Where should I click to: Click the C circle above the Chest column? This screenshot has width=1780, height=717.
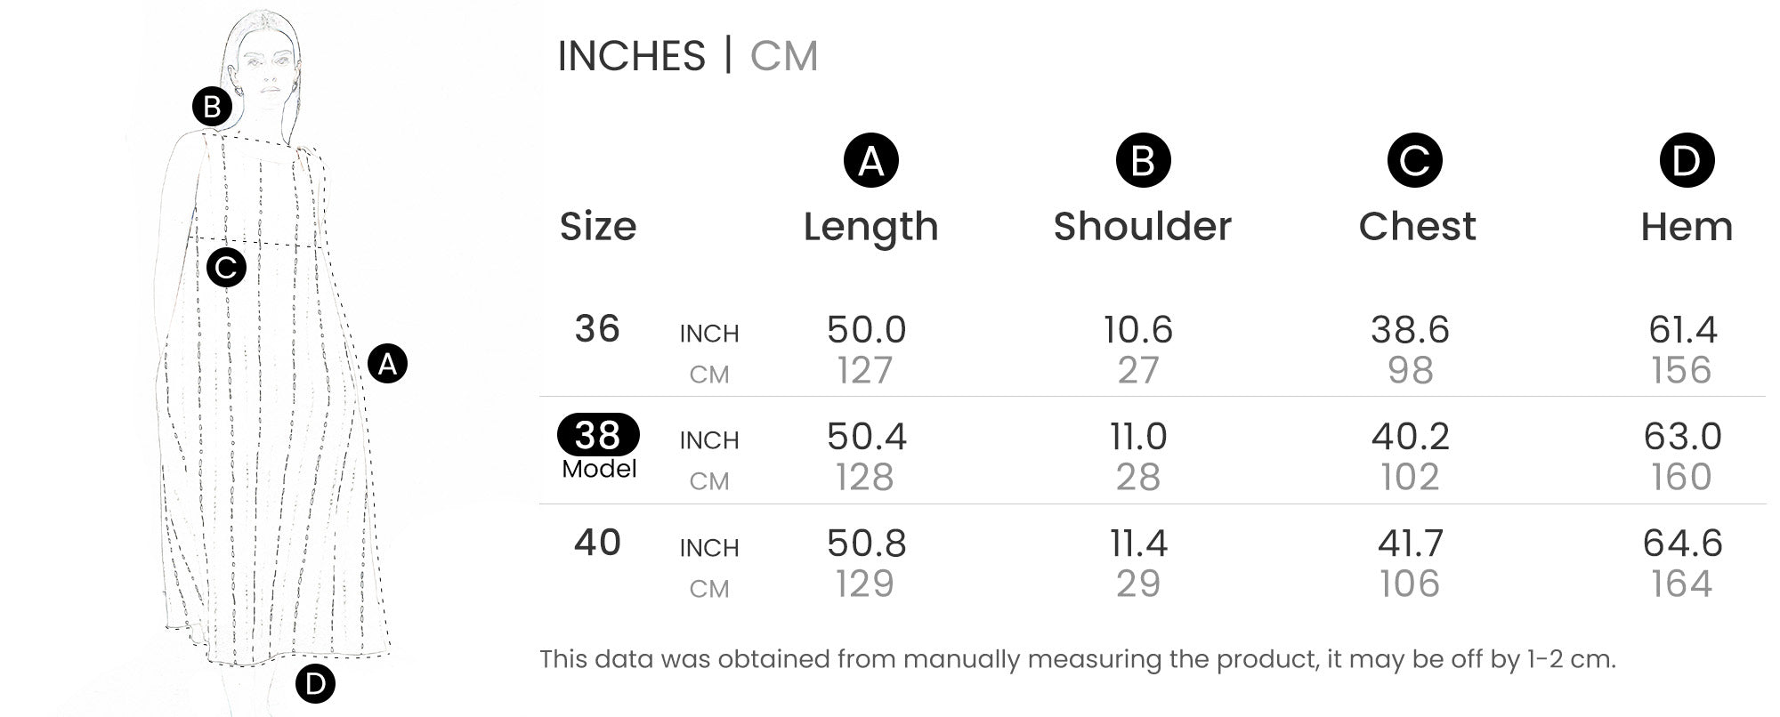click(x=1414, y=161)
